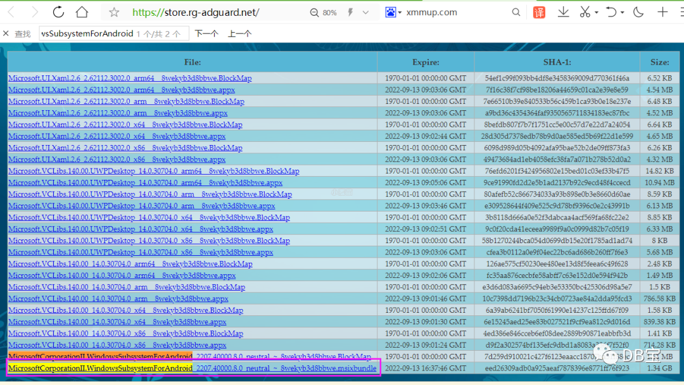
Task: Click the magnifier search button in toolbar
Action: pyautogui.click(x=516, y=12)
